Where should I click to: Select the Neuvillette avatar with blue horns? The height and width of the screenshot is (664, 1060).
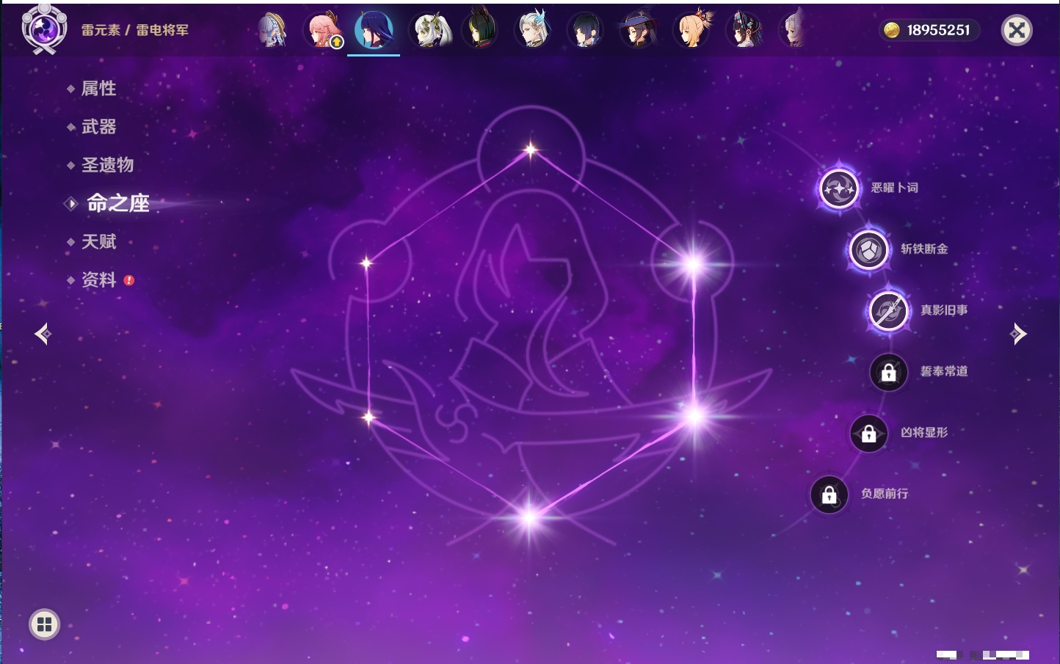pos(533,30)
